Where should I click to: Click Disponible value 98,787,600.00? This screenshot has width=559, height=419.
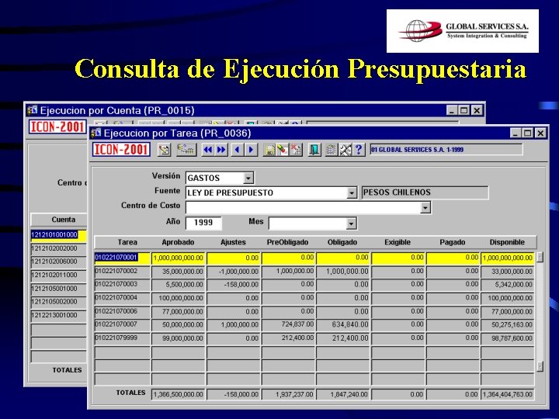click(507, 338)
